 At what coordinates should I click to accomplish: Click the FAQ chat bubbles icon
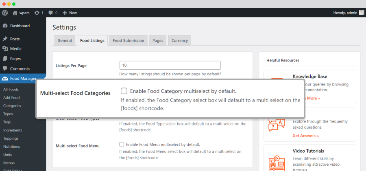(x=277, y=125)
